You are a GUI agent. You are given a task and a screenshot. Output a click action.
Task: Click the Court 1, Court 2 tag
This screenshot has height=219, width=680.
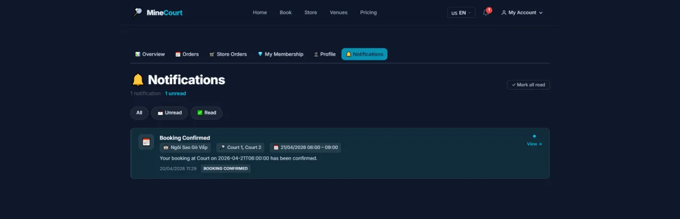(240, 147)
